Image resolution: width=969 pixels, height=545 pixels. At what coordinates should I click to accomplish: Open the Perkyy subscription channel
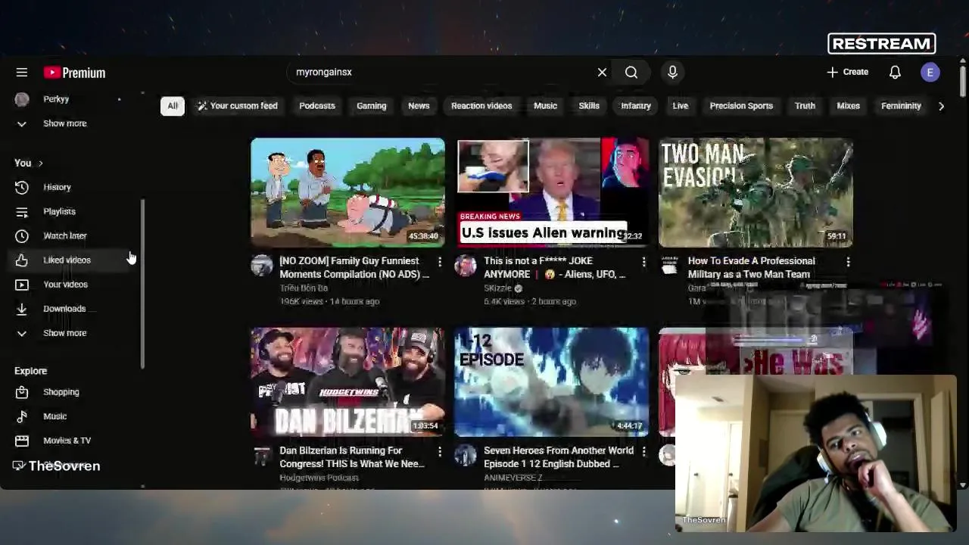pos(73,99)
